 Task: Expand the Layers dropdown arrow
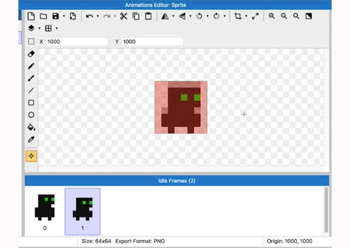[39, 28]
